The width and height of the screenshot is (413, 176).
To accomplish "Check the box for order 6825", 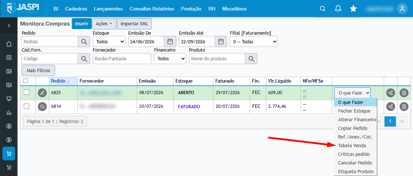I will (27, 92).
